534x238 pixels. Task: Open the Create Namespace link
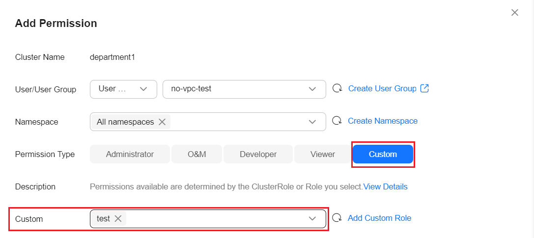[x=383, y=121]
